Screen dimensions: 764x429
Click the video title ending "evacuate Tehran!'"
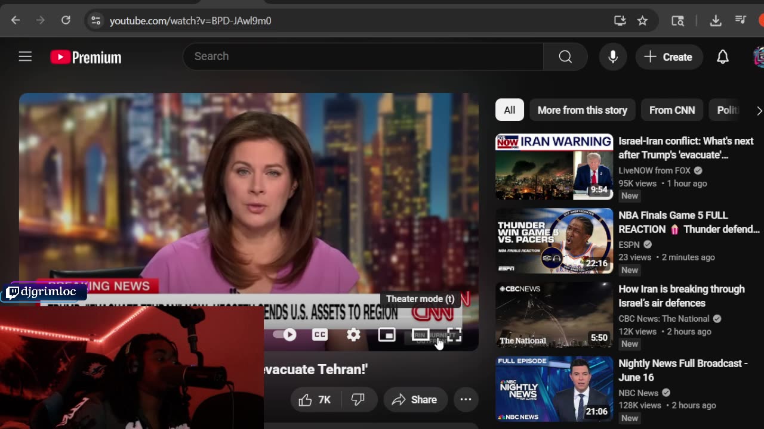(316, 369)
